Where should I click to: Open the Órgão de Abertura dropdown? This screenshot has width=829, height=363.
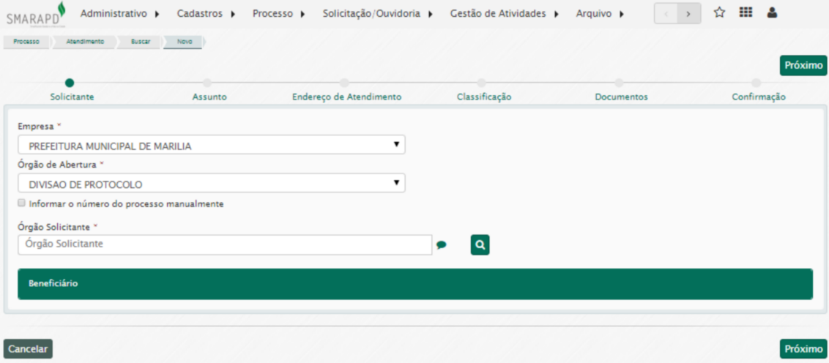click(x=211, y=183)
